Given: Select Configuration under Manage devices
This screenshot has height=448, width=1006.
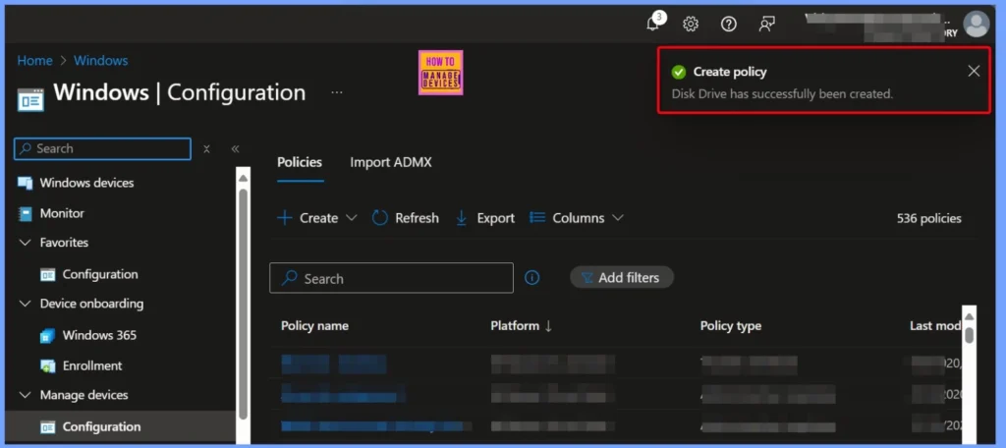Looking at the screenshot, I should point(101,426).
